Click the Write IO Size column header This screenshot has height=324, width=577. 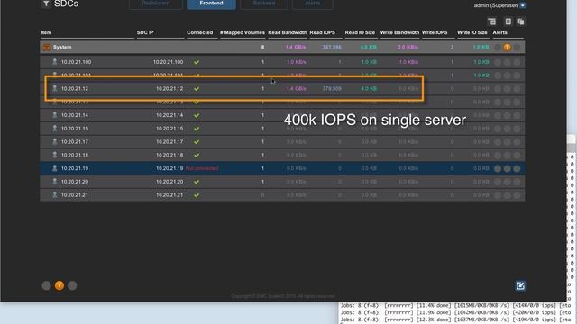tap(472, 32)
